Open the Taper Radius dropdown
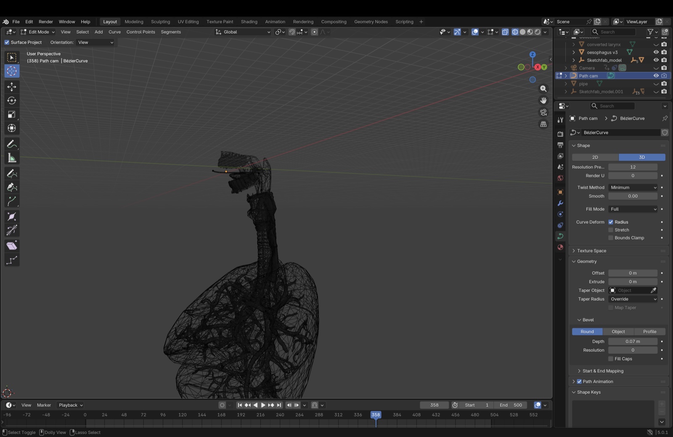673x437 pixels. pyautogui.click(x=633, y=299)
